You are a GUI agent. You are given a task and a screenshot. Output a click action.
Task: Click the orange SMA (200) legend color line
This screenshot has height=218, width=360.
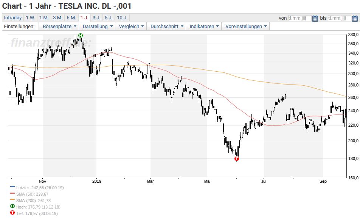click(x=12, y=200)
